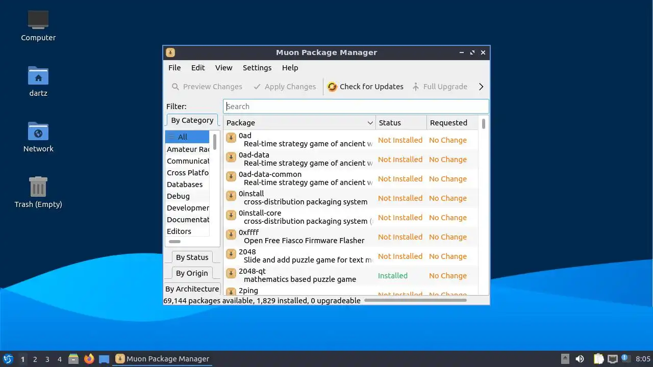653x367 pixels.
Task: Open the clipboard manager tray icon
Action: point(599,359)
